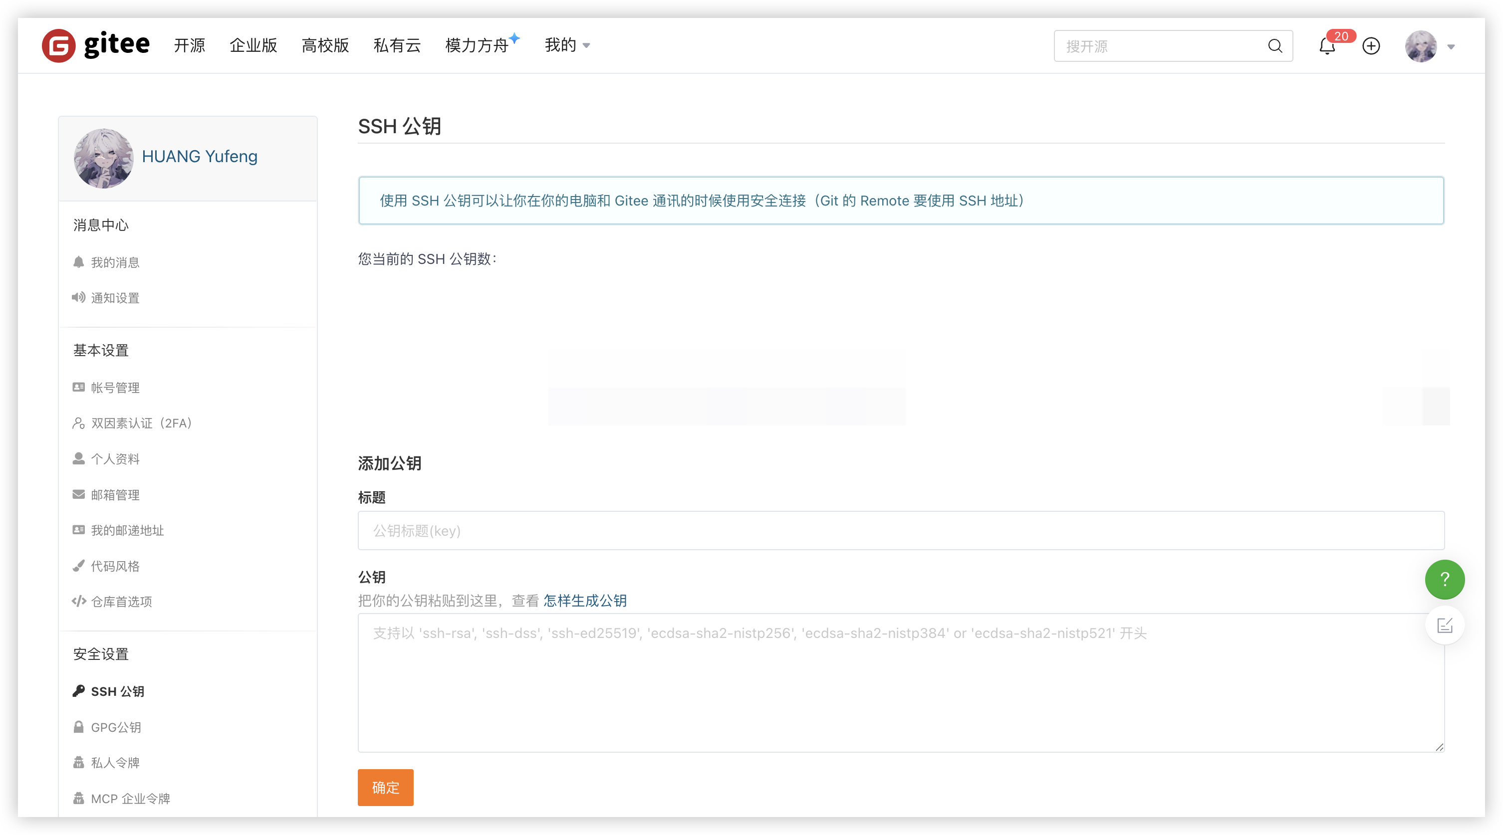Viewport: 1503px width, 835px height.
Task: Click the lock icon beside GPG公钥
Action: (x=78, y=727)
